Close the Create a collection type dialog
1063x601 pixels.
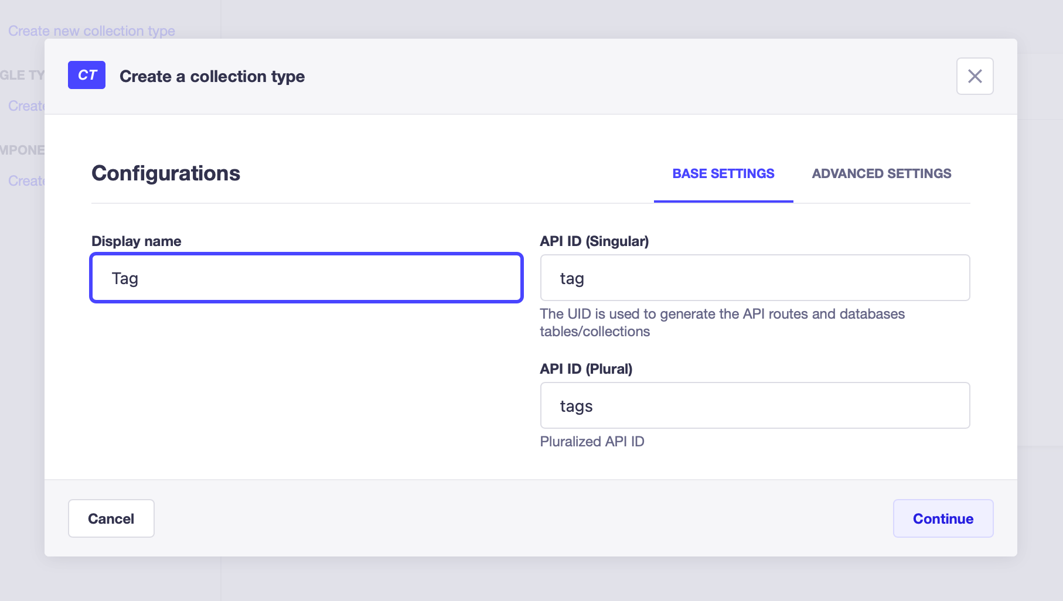[975, 76]
